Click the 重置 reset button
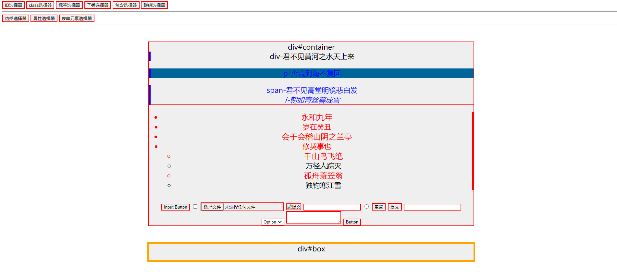Image resolution: width=617 pixels, height=278 pixels. [x=379, y=207]
